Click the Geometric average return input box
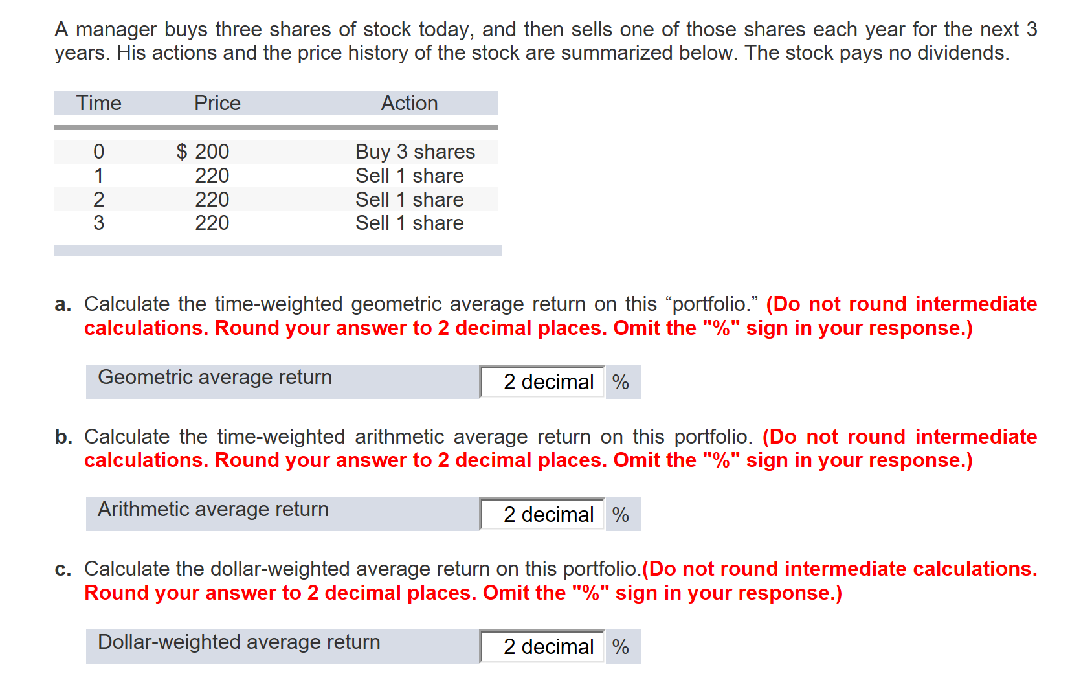This screenshot has width=1070, height=691. point(542,382)
